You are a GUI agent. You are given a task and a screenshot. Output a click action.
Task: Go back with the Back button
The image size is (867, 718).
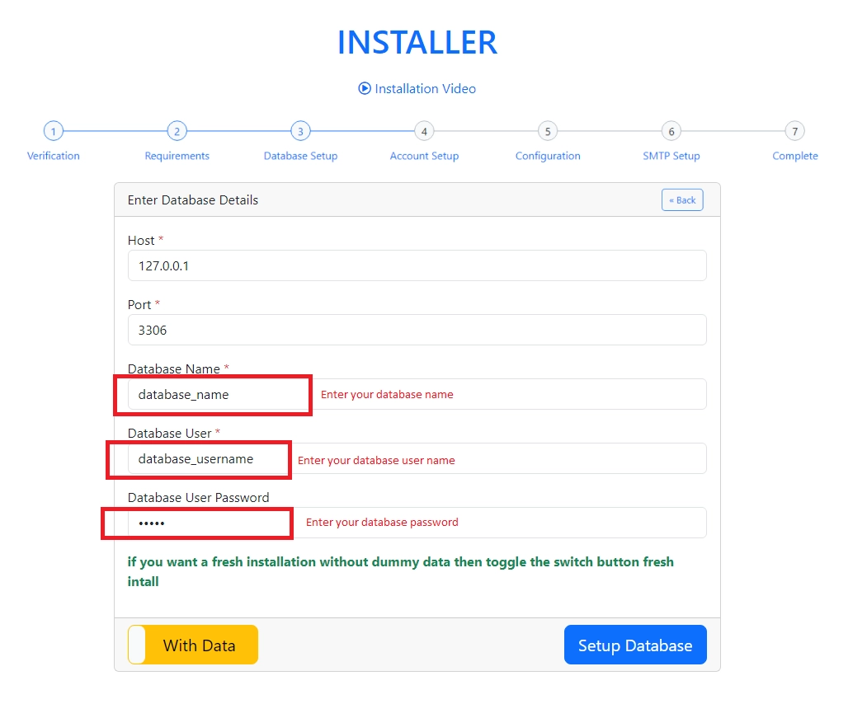[682, 200]
